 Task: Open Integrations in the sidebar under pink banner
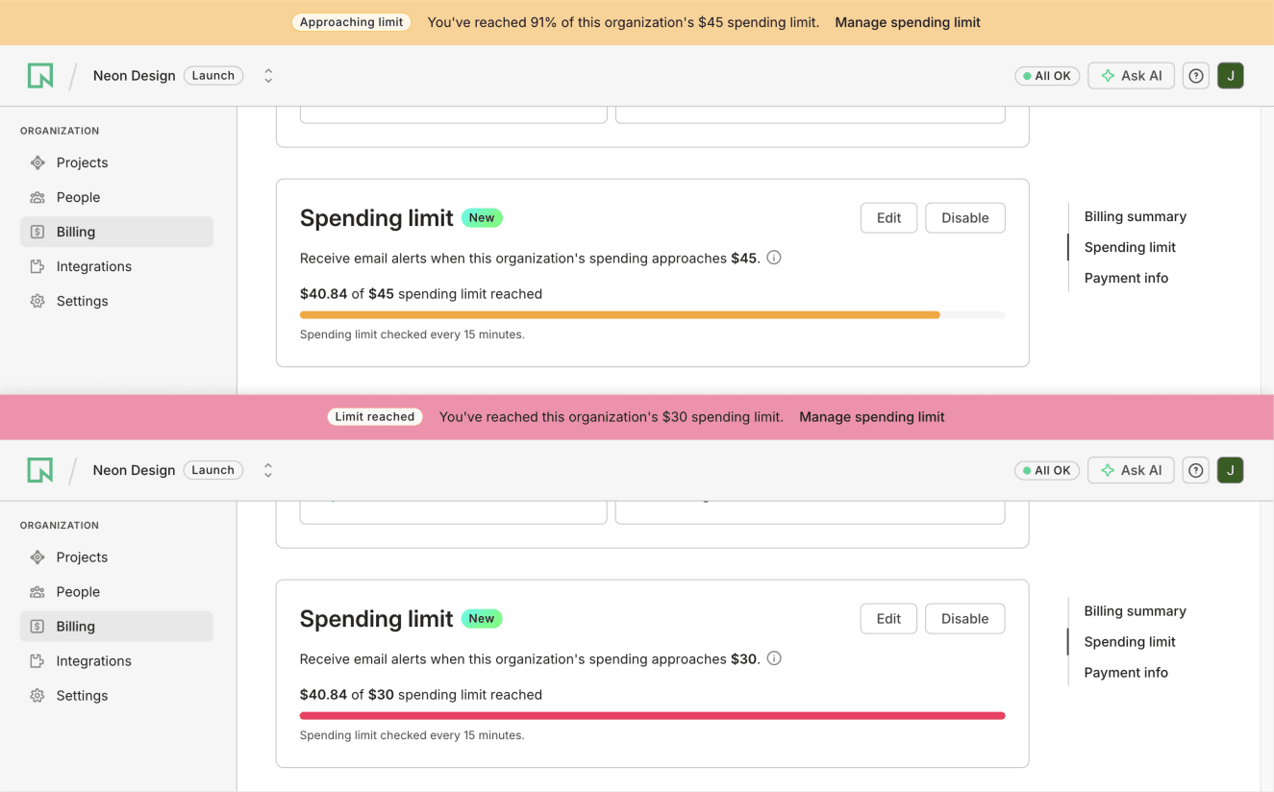pyautogui.click(x=93, y=661)
